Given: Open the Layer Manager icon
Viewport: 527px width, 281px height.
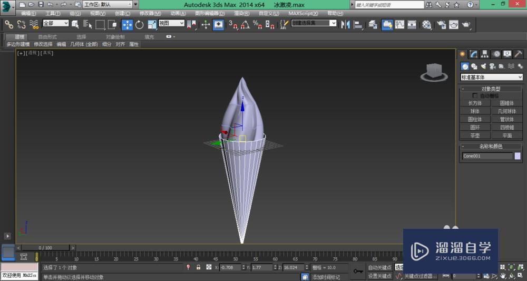Looking at the screenshot, I should pyautogui.click(x=373, y=24).
